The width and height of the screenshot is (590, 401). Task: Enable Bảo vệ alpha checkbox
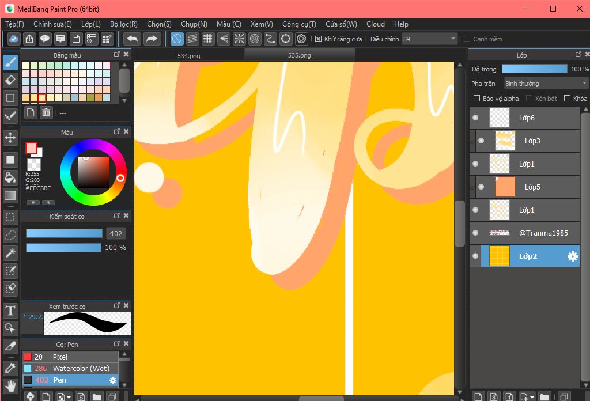coord(476,98)
